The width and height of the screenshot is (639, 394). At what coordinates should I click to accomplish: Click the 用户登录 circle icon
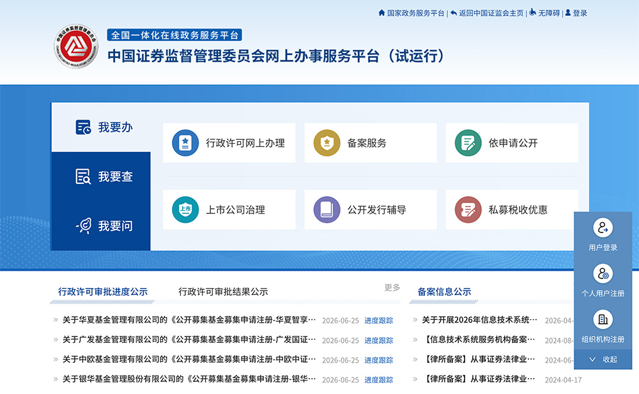coord(603,228)
